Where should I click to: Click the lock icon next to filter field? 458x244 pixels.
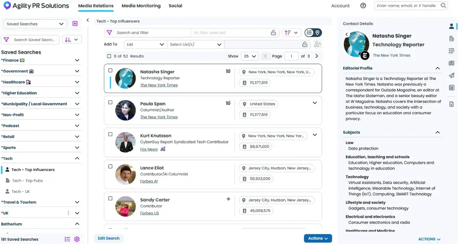pyautogui.click(x=274, y=32)
